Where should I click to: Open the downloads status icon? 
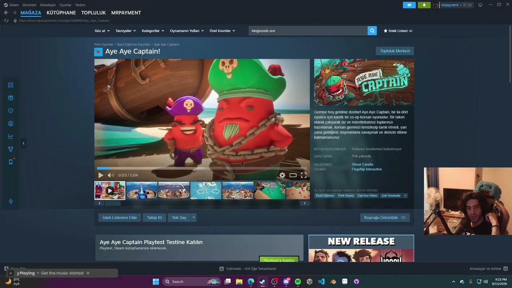[x=222, y=269]
